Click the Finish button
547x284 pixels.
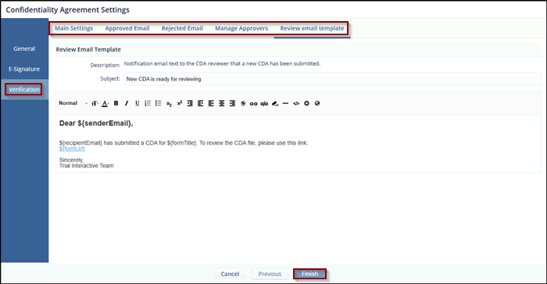click(309, 274)
